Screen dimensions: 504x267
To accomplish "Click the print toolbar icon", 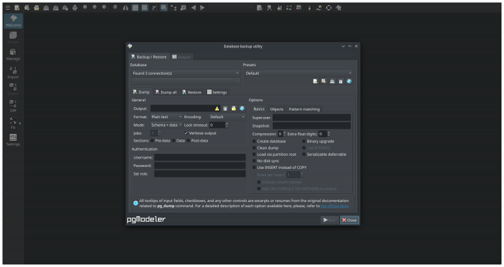I will (75, 8).
